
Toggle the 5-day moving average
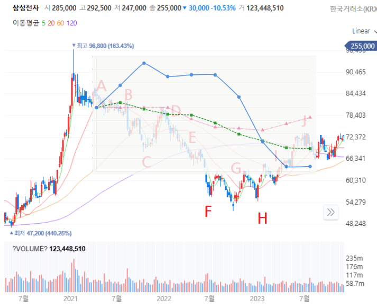pos(43,23)
